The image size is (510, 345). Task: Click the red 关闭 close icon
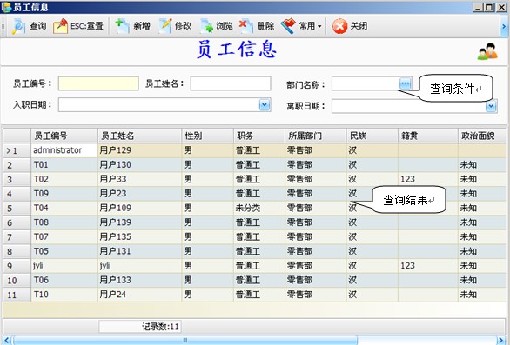tap(339, 26)
